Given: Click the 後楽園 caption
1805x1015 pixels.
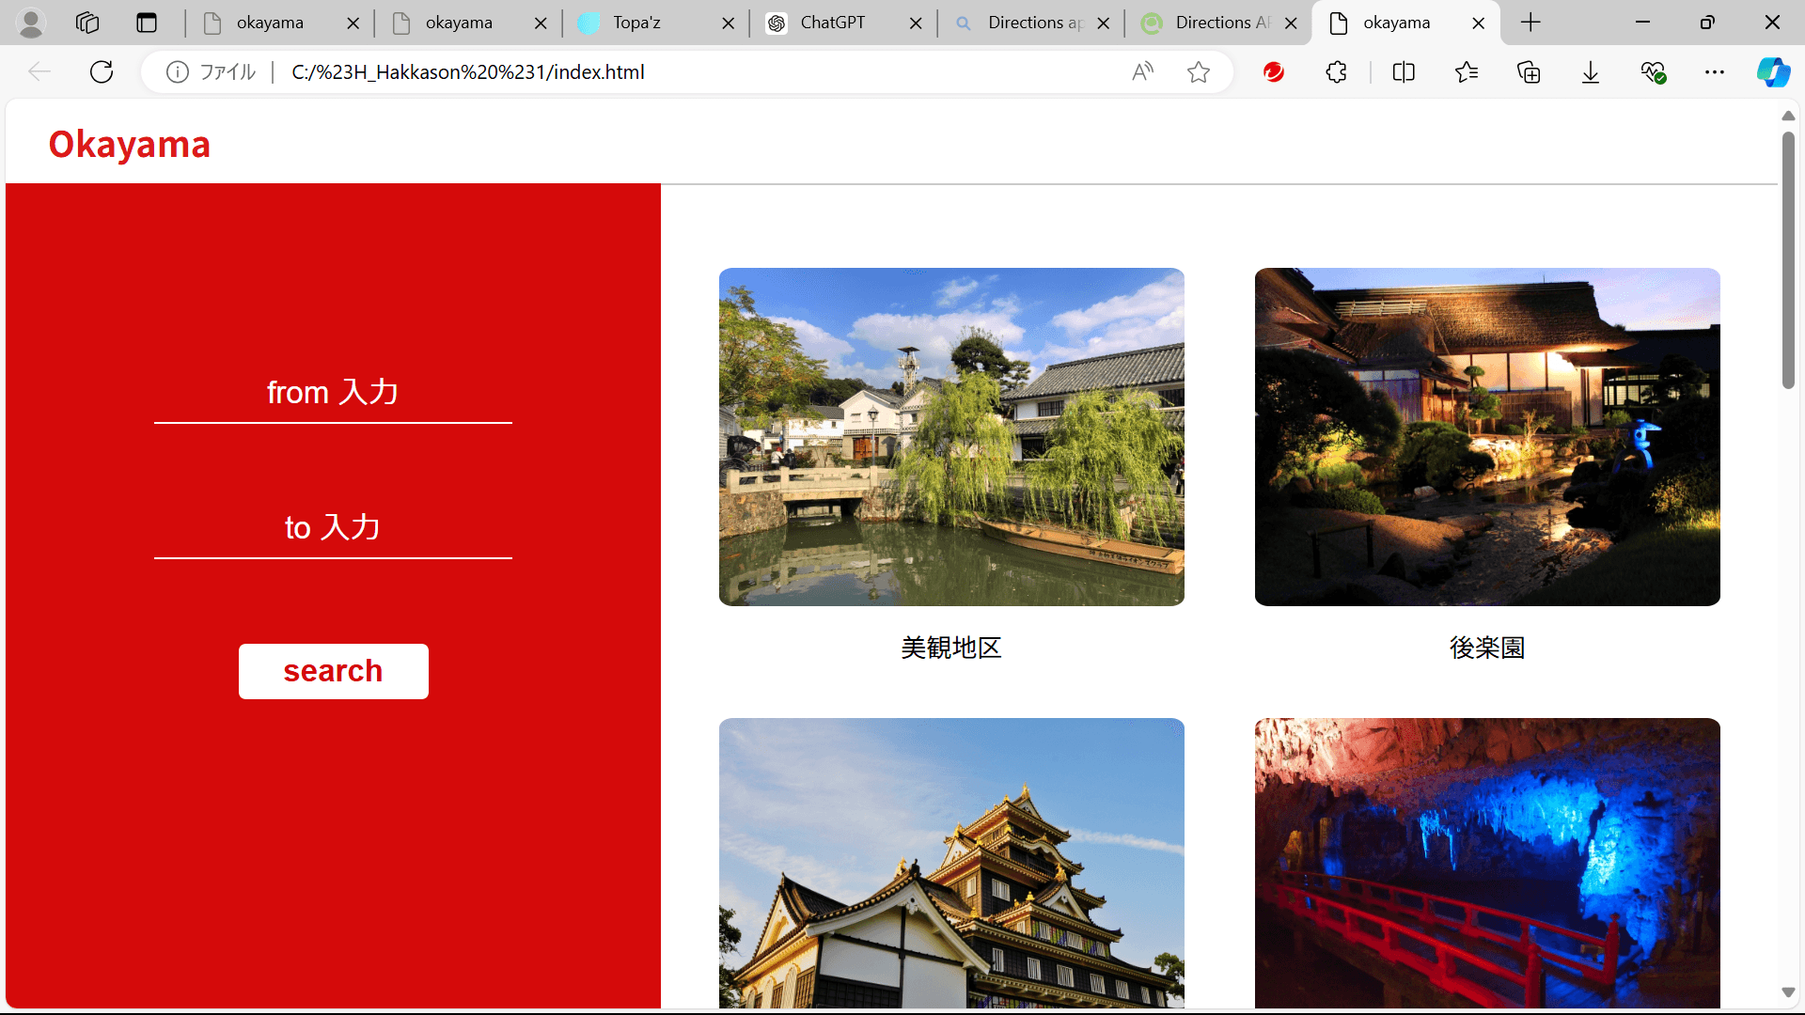Looking at the screenshot, I should pyautogui.click(x=1487, y=648).
